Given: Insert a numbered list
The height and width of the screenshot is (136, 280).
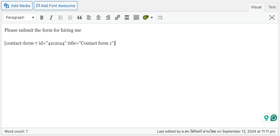Looking at the screenshot, I should (70, 17).
